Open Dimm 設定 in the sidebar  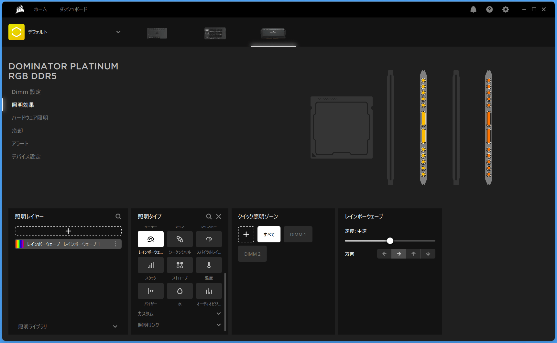click(x=26, y=92)
